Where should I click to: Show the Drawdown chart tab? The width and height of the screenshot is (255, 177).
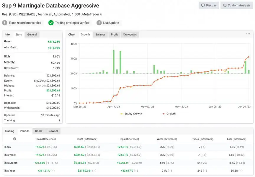(130, 35)
